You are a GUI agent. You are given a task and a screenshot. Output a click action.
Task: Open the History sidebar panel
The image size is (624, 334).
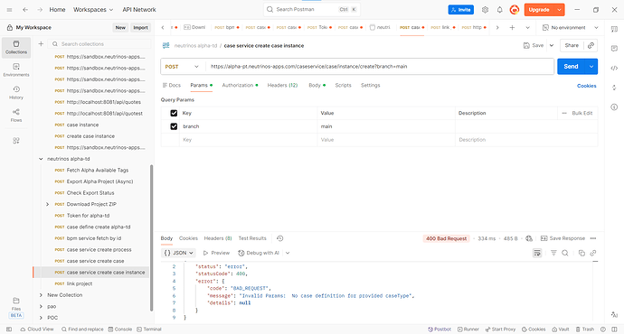point(16,93)
